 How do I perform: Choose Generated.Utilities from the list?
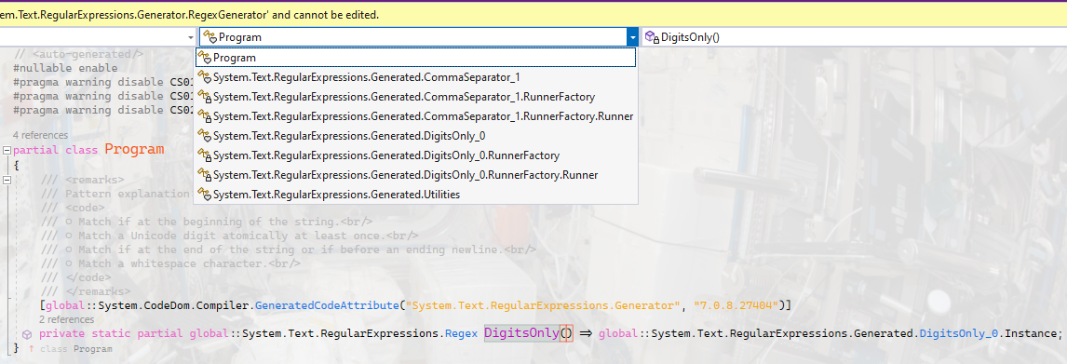coord(415,195)
